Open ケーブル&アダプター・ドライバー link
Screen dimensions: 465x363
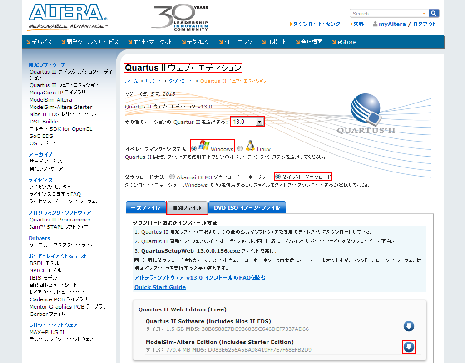pyautogui.click(x=64, y=245)
